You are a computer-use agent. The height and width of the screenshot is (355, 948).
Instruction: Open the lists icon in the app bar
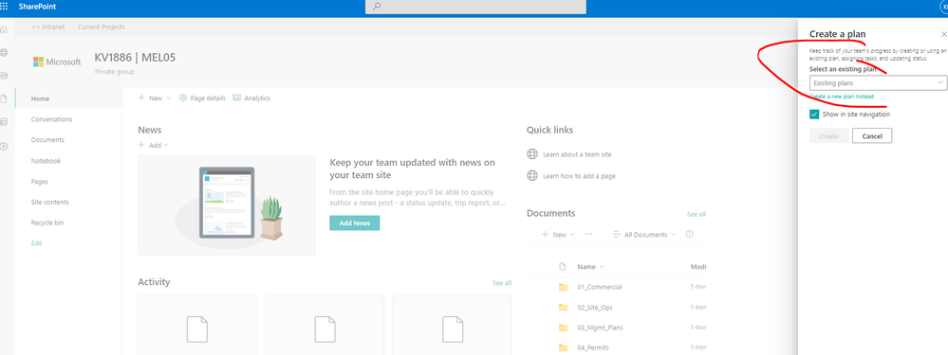[x=4, y=122]
